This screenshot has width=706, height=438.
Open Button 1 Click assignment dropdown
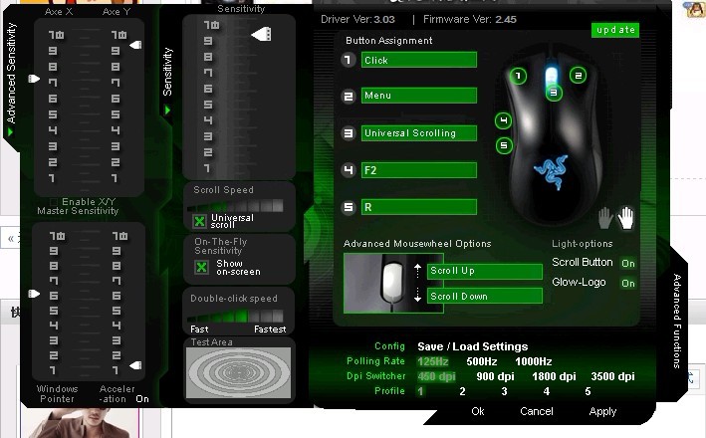click(419, 60)
